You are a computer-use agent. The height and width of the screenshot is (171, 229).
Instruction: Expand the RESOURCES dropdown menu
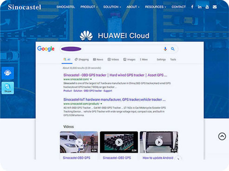(x=156, y=7)
